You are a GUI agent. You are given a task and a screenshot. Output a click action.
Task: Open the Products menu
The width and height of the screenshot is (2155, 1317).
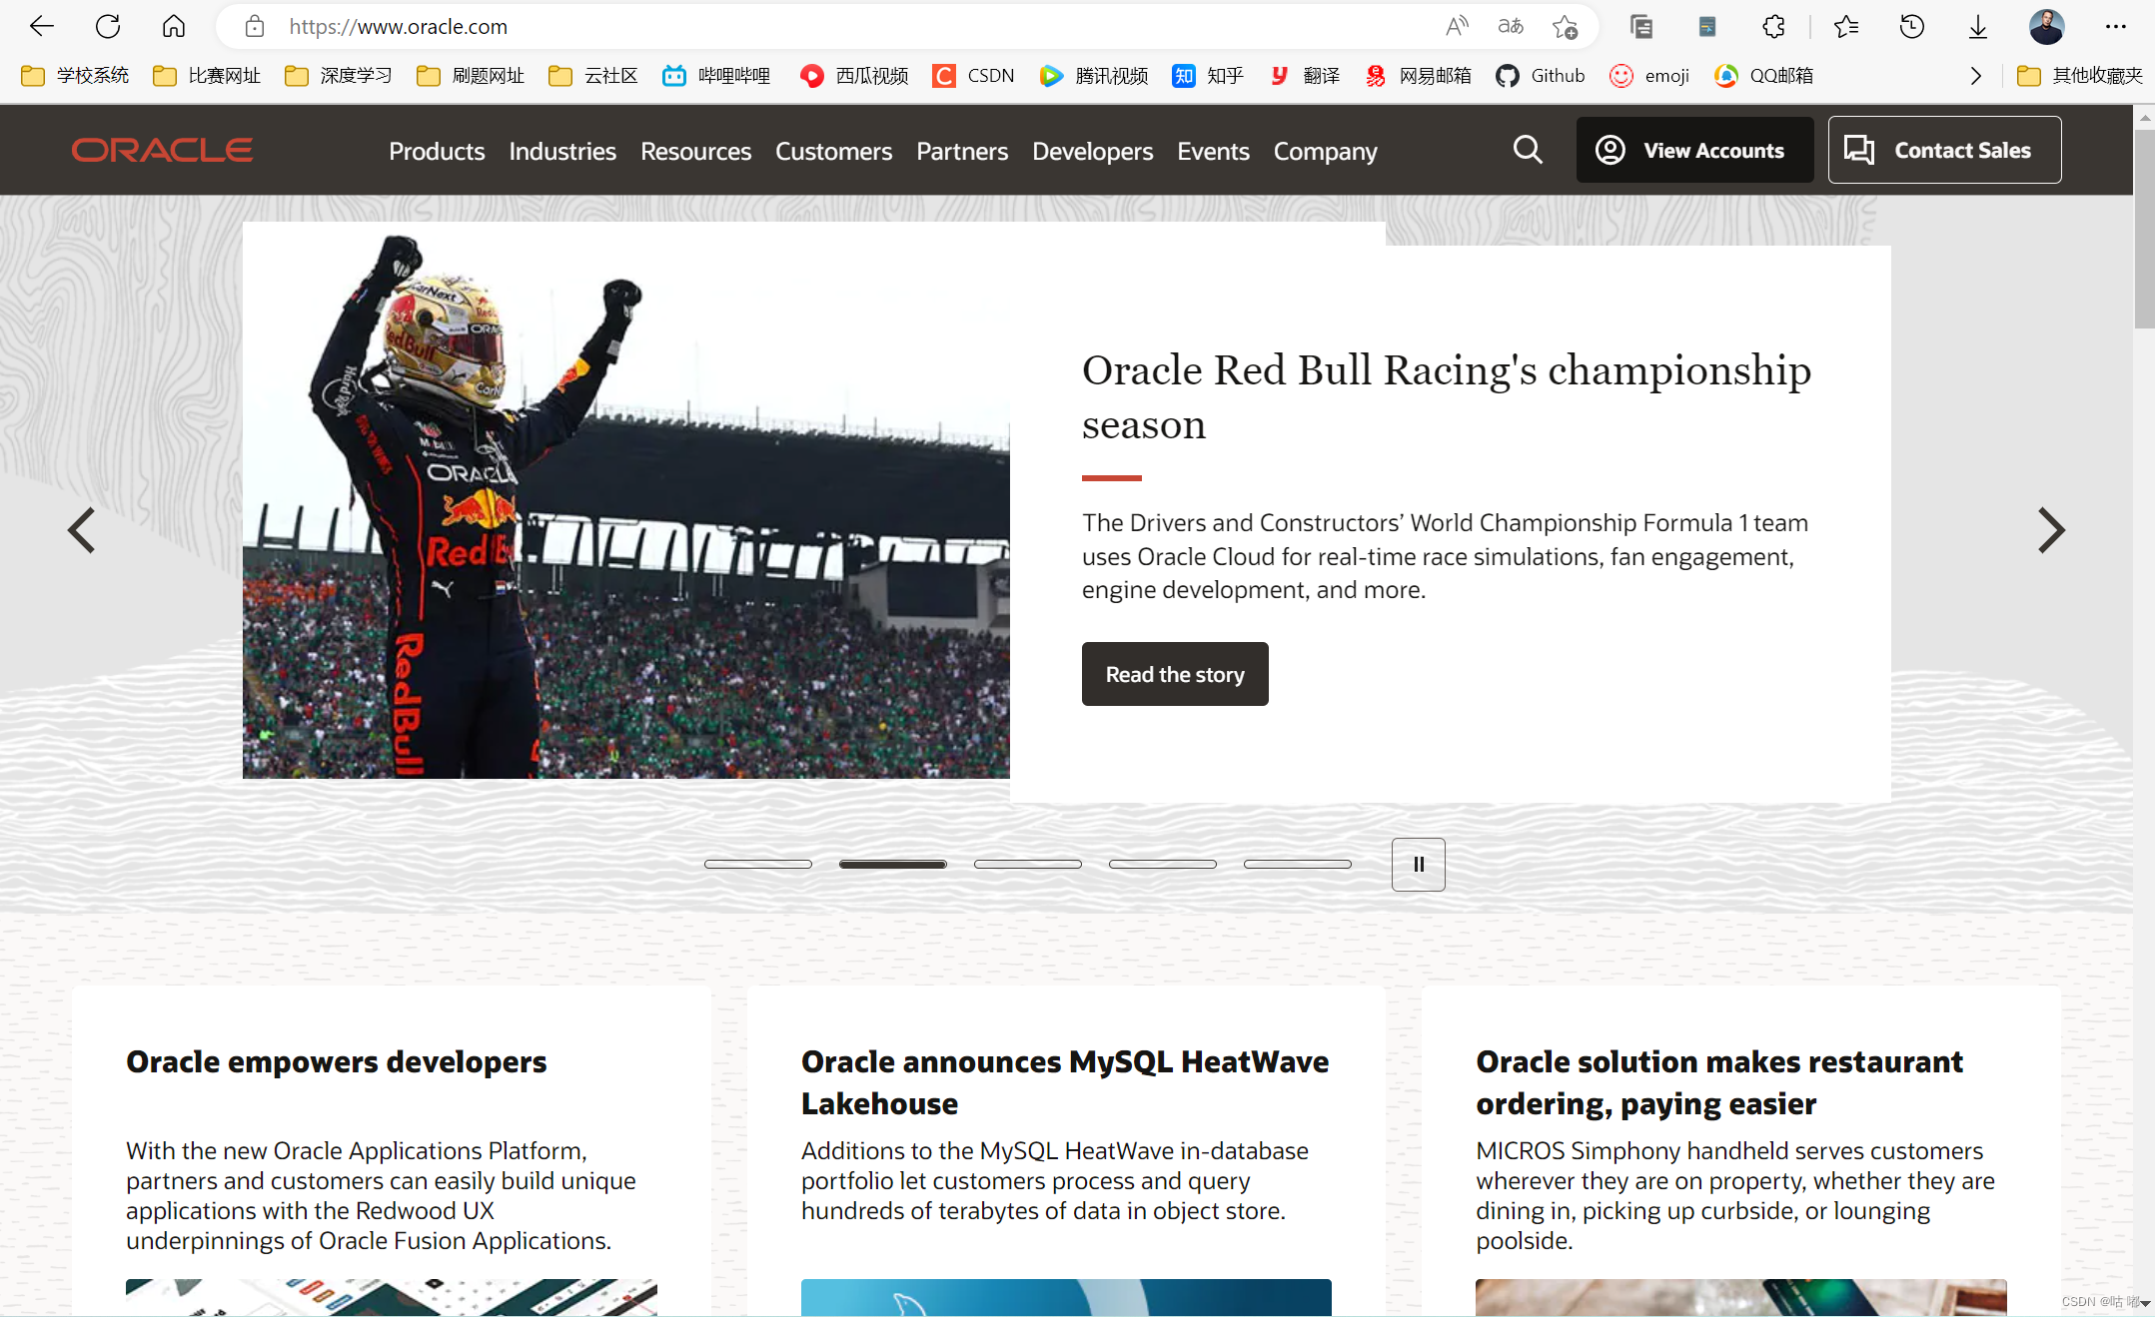pyautogui.click(x=437, y=151)
